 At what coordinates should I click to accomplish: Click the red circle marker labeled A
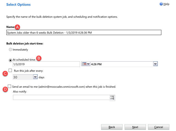pos(18,27)
